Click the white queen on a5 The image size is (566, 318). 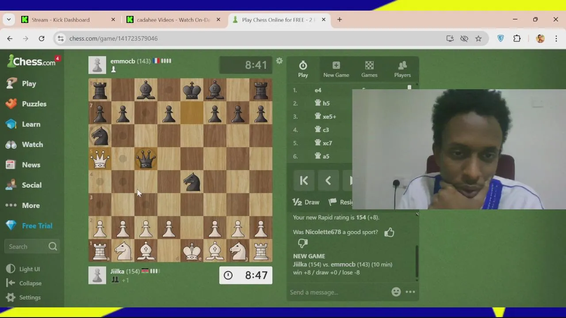pyautogui.click(x=100, y=159)
